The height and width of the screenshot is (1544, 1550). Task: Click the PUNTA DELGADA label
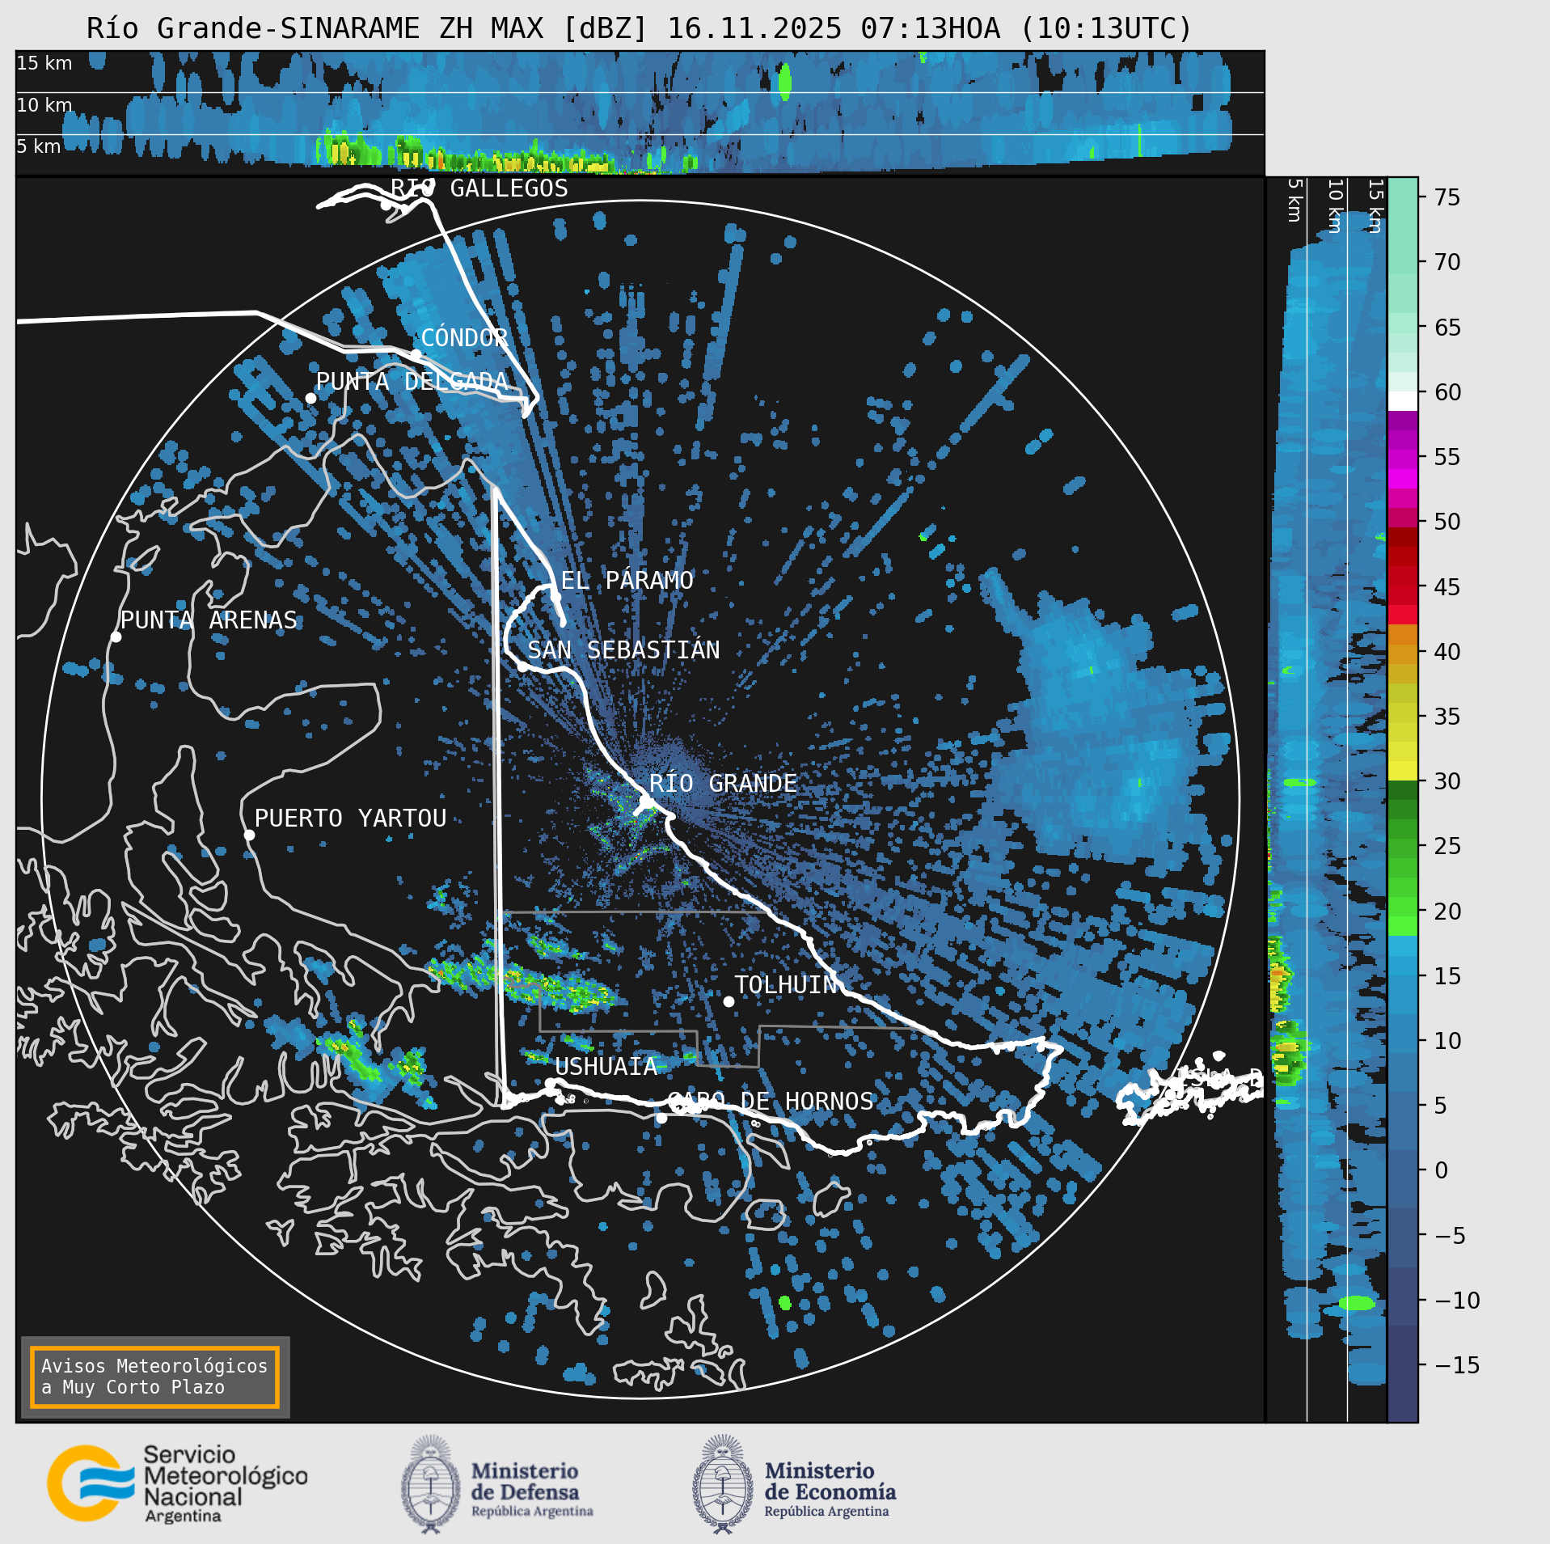coord(412,382)
